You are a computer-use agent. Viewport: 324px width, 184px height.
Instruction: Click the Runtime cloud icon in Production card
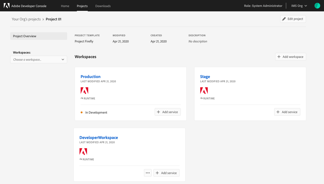[x=82, y=98]
